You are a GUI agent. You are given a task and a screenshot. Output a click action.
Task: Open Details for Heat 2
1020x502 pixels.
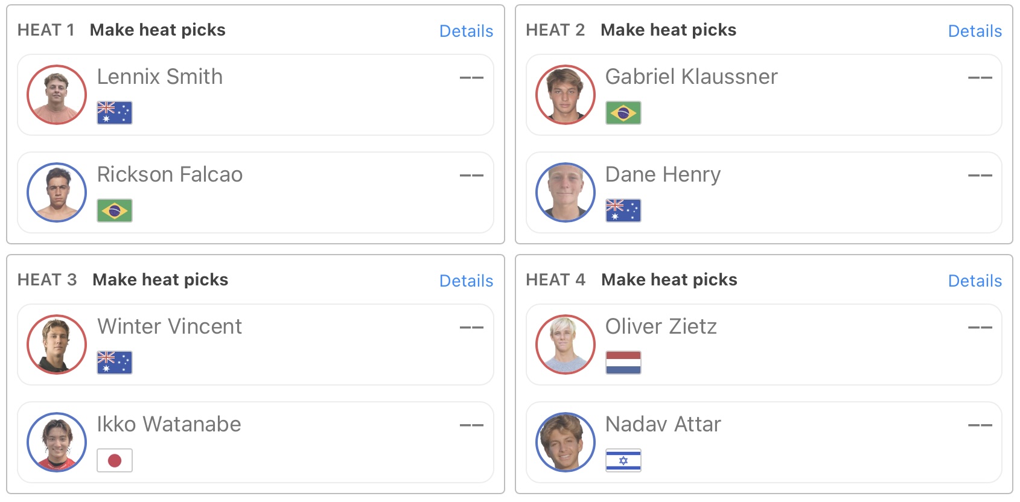pyautogui.click(x=975, y=31)
